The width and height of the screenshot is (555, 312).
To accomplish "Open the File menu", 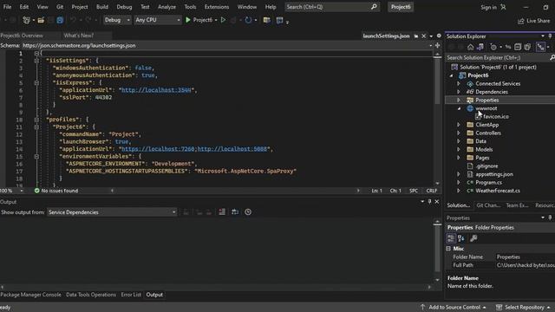I will click(7, 7).
